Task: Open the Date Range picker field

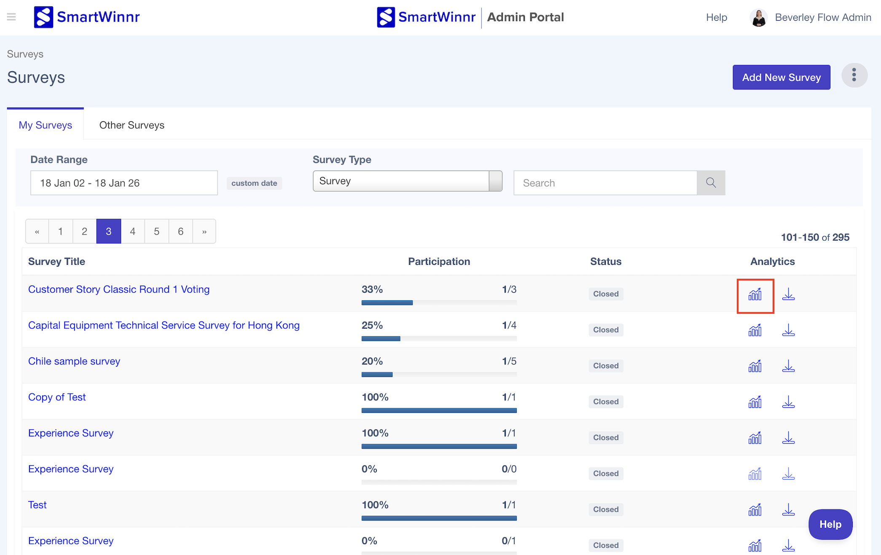Action: click(x=124, y=183)
